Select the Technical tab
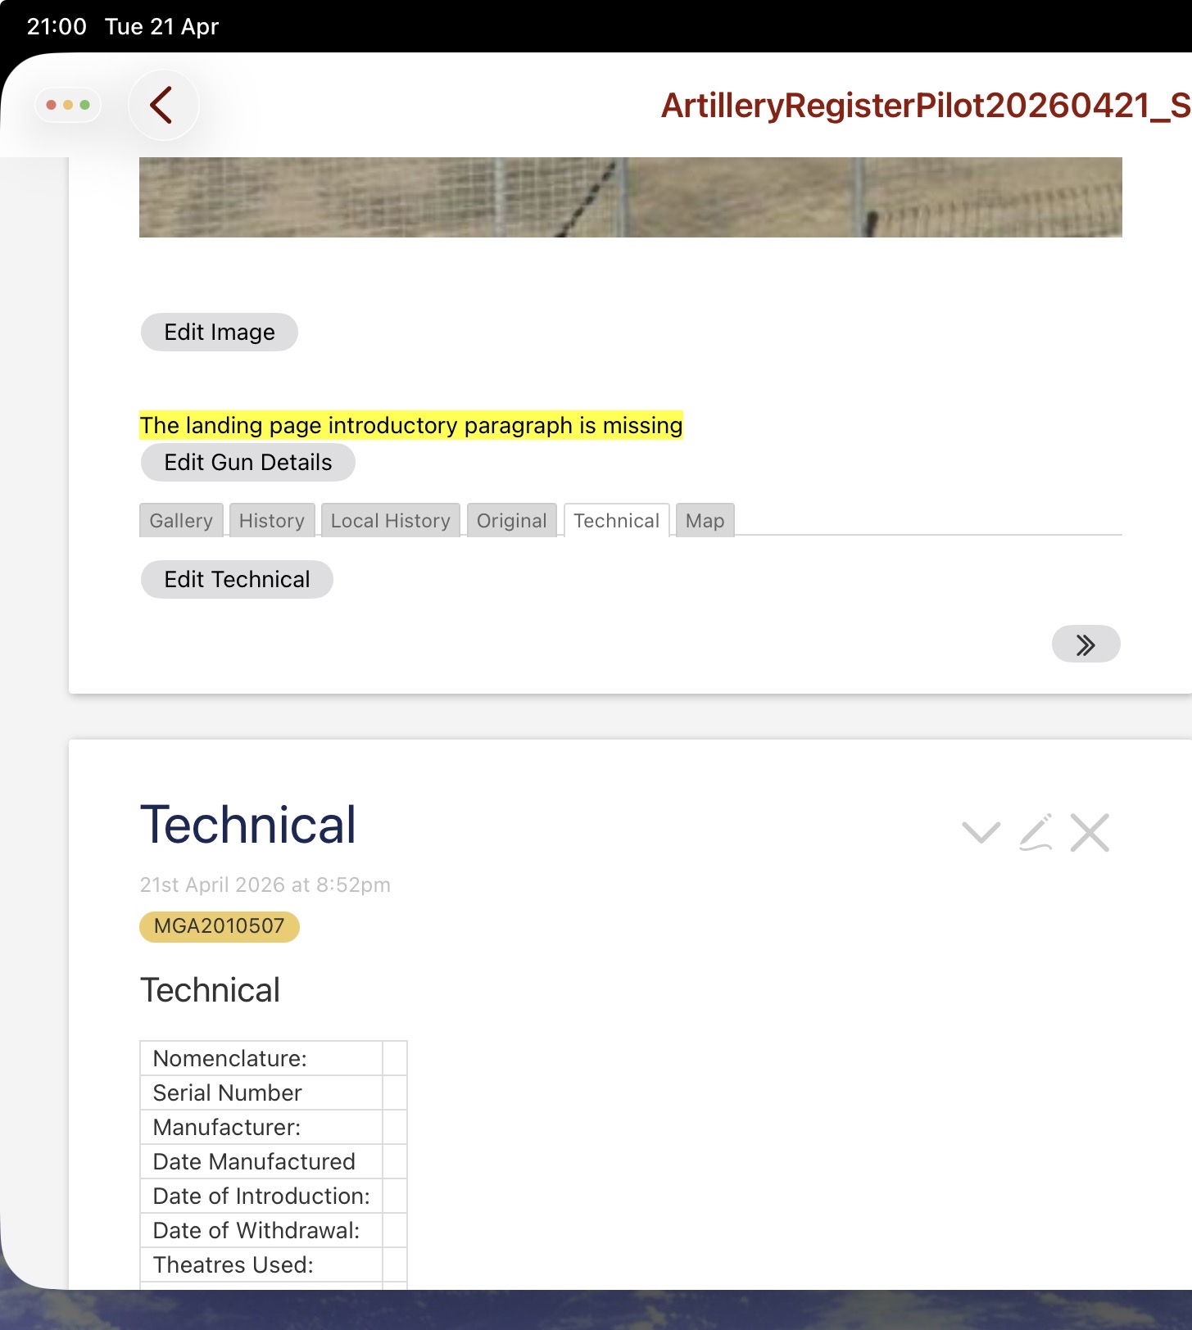1192x1330 pixels. pos(616,521)
